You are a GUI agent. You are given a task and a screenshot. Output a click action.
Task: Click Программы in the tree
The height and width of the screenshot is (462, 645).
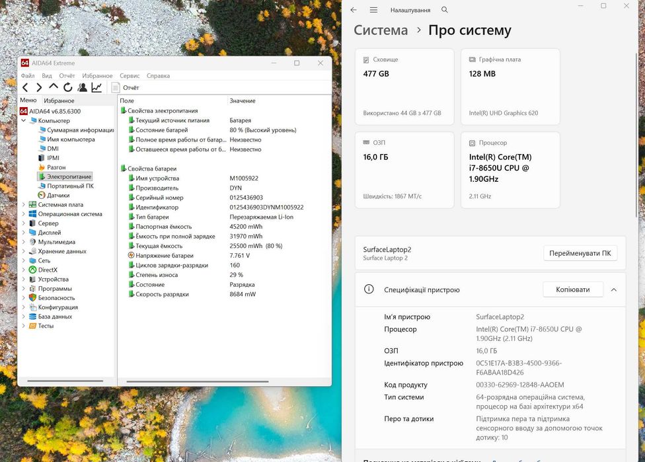tap(50, 288)
